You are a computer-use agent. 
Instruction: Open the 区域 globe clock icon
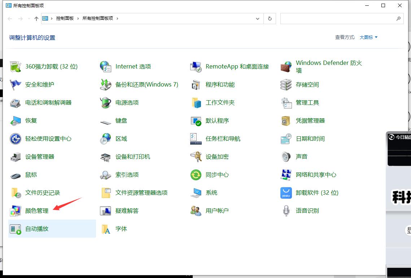106,139
